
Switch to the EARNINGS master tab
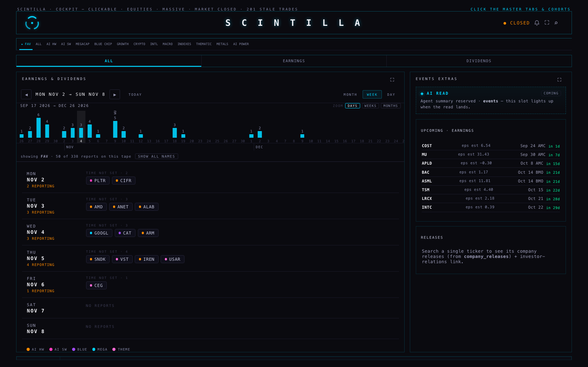click(x=294, y=61)
